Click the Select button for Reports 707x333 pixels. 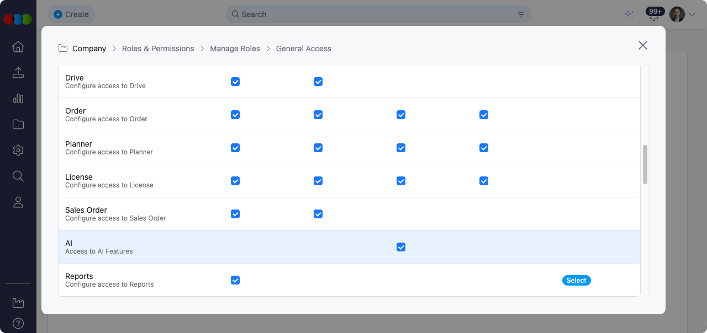[576, 280]
